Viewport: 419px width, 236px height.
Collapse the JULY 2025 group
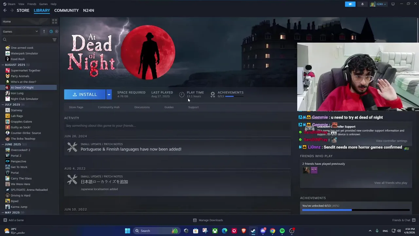tap(3, 105)
